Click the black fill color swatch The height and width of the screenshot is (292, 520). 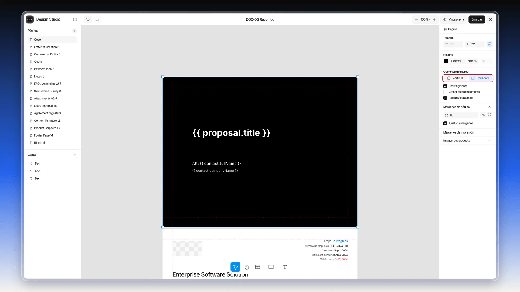(x=446, y=61)
